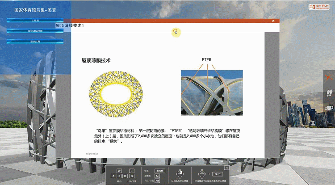Select the footprints walk mode icon
The image size is (335, 185).
pyautogui.click(x=329, y=93)
